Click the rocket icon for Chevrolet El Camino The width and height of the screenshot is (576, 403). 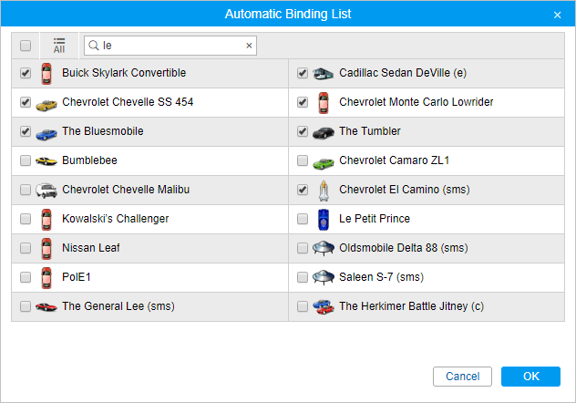click(324, 190)
